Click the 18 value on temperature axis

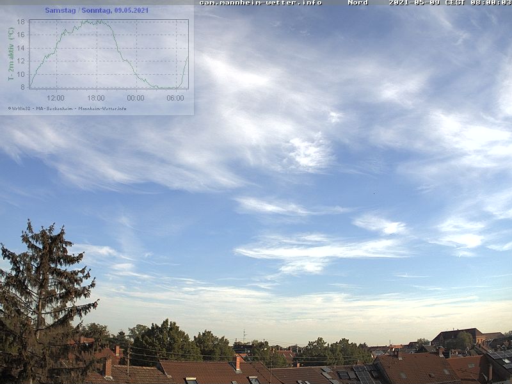pyautogui.click(x=20, y=22)
